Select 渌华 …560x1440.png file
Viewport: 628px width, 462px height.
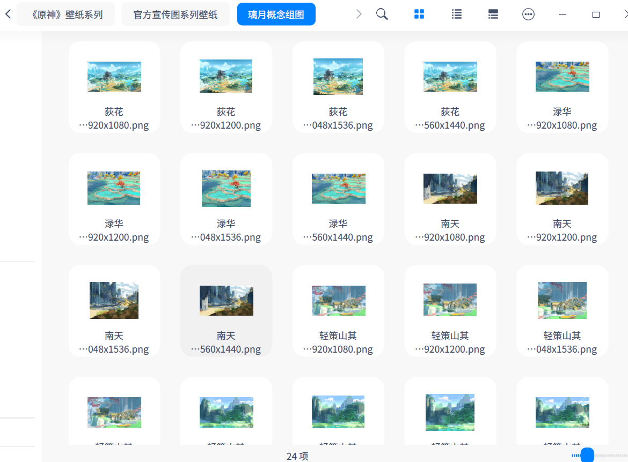tap(339, 199)
